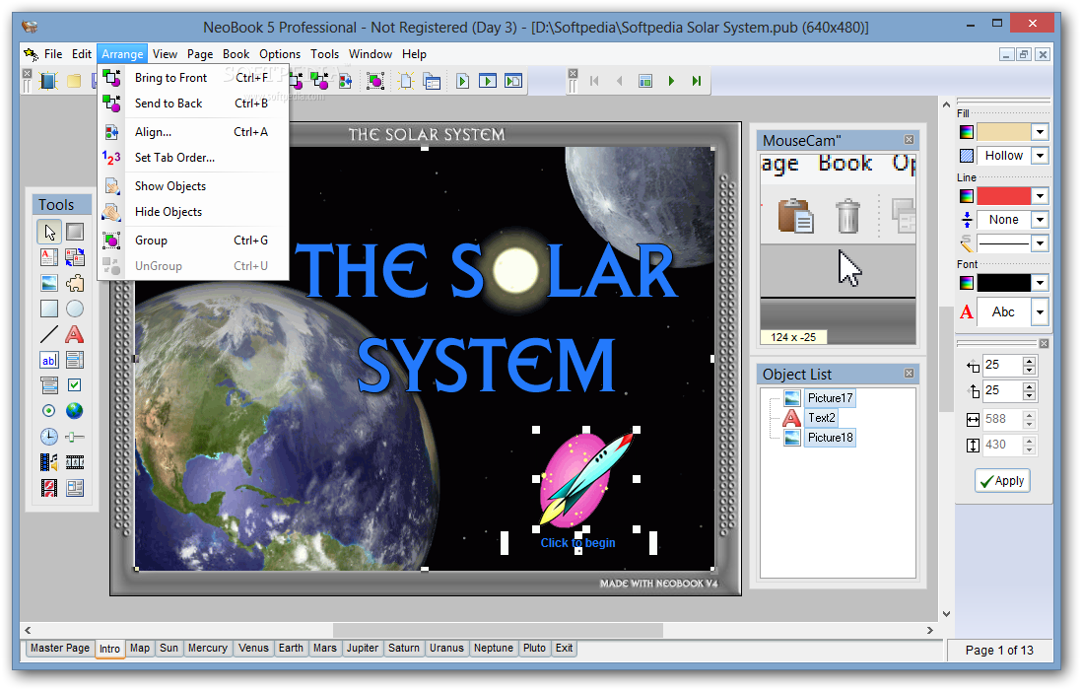Go to the last page
Viewport: 1081px width, 690px height.
point(697,82)
